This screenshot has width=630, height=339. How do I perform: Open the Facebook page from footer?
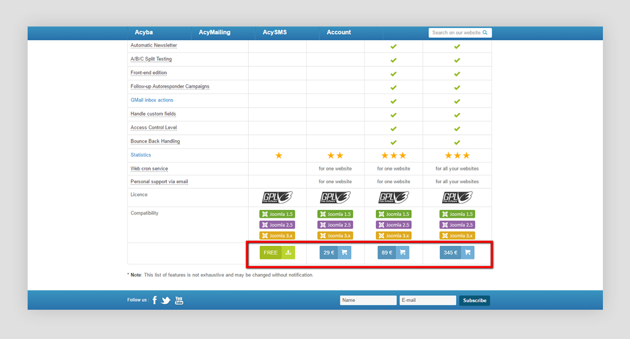[x=155, y=300]
